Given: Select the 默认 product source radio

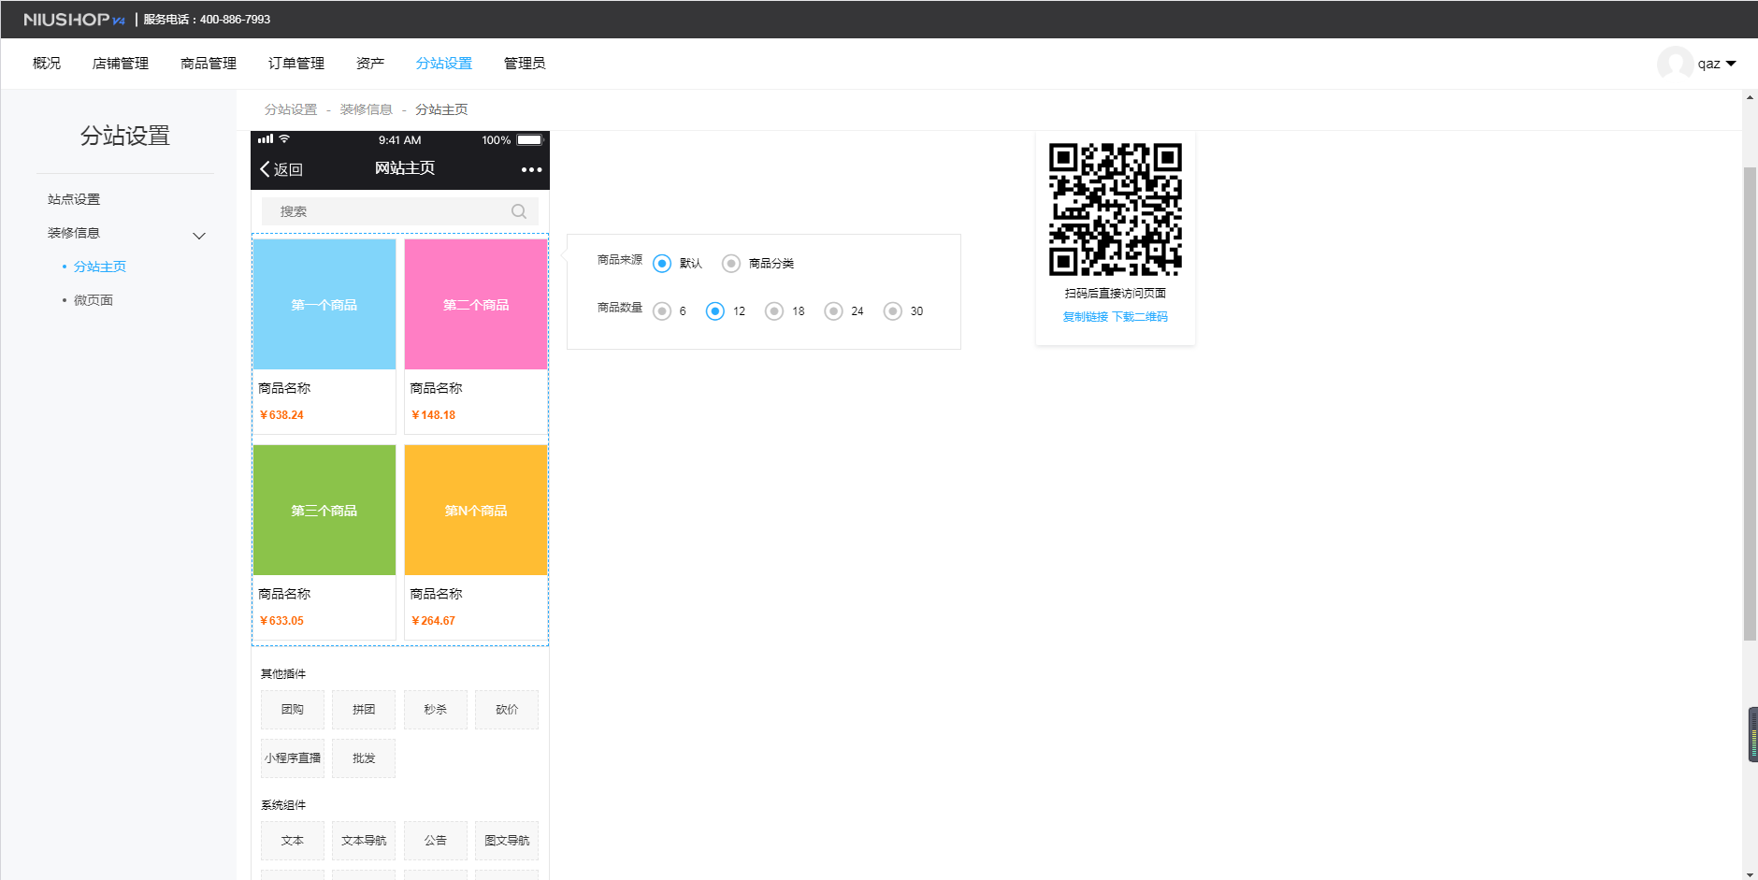Looking at the screenshot, I should coord(662,264).
